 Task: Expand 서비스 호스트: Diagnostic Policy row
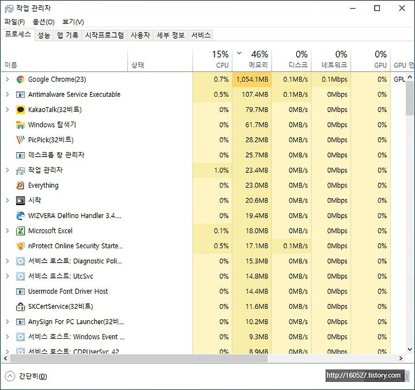click(7, 261)
